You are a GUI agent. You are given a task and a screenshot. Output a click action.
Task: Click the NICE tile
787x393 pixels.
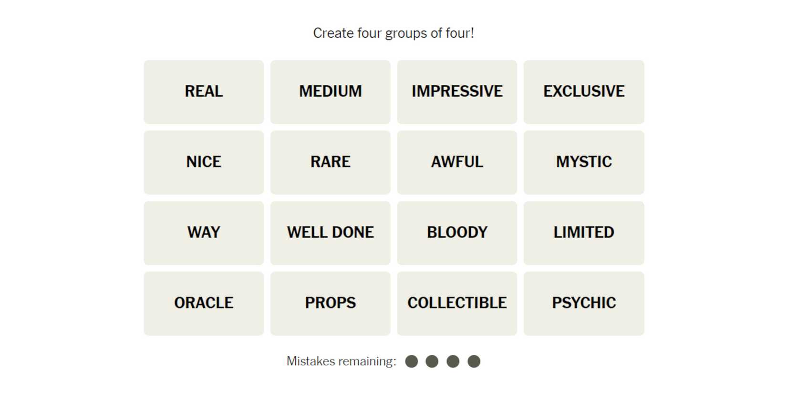[x=204, y=162]
